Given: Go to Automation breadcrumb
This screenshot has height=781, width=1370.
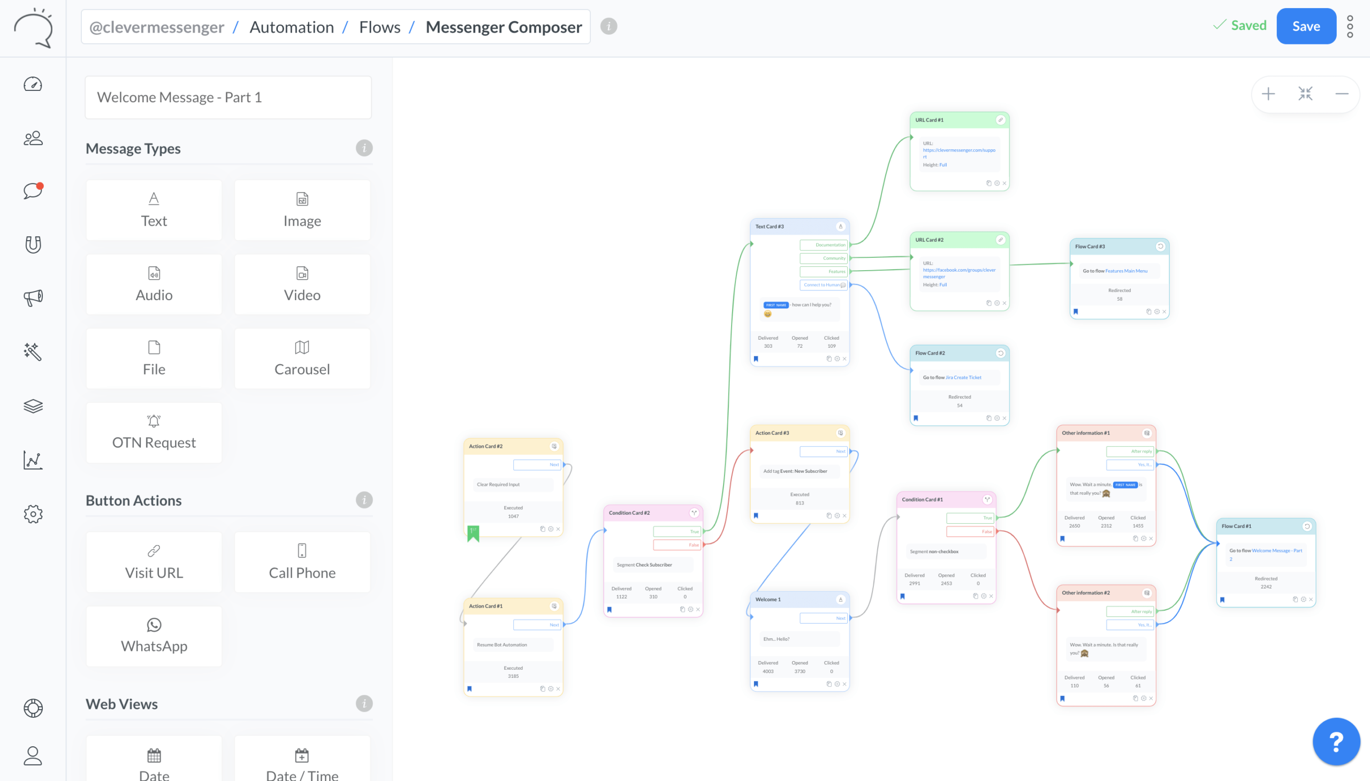Looking at the screenshot, I should pos(291,27).
